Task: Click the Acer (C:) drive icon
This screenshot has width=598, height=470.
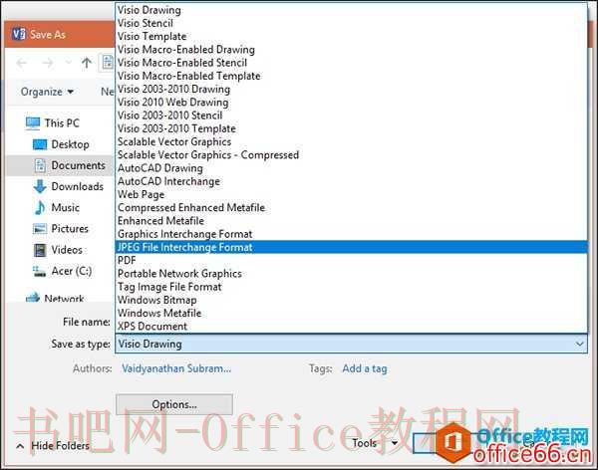Action: click(x=39, y=271)
